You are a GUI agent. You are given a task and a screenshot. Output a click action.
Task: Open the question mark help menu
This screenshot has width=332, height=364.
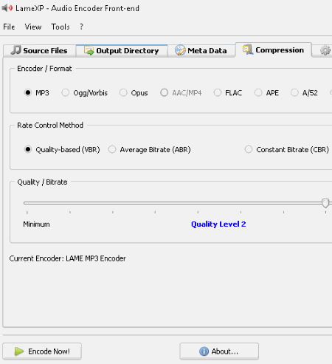[81, 27]
